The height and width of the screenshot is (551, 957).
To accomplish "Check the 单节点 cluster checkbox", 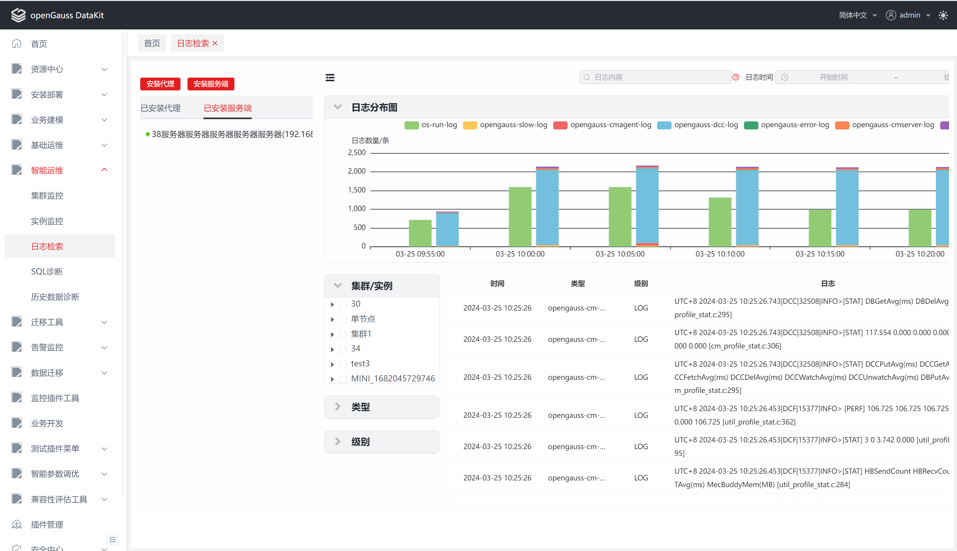I will pos(343,319).
